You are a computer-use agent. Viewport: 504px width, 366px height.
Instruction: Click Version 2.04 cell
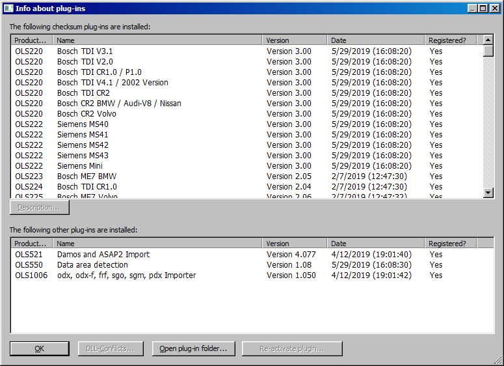click(x=289, y=187)
